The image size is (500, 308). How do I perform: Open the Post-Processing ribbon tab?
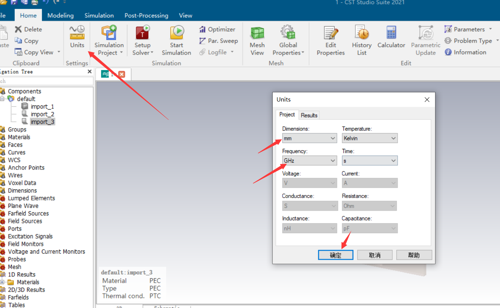point(146,16)
